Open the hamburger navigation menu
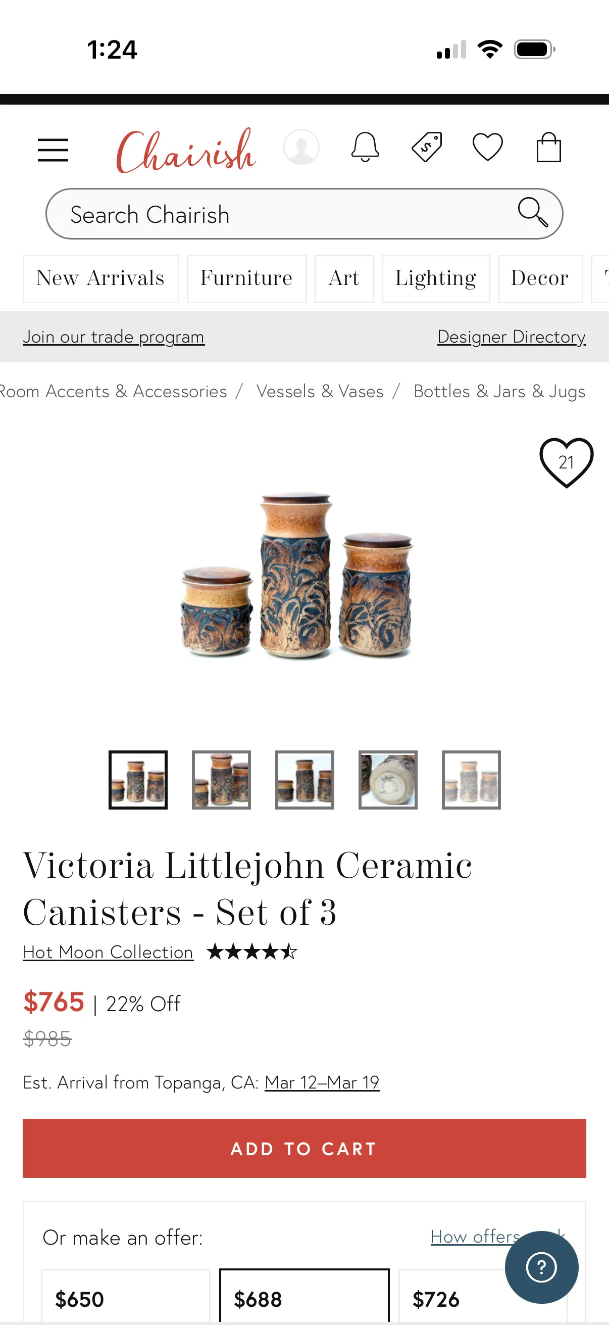The image size is (609, 1325). click(53, 150)
